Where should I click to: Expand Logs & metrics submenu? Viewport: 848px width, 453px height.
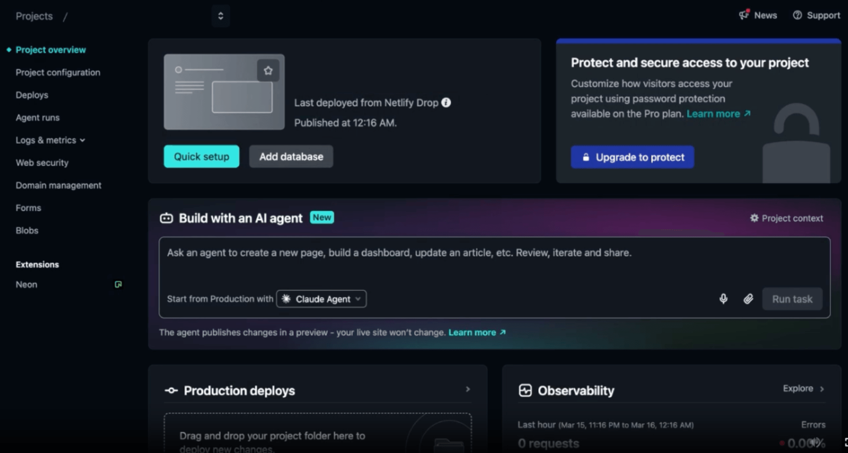(x=50, y=140)
